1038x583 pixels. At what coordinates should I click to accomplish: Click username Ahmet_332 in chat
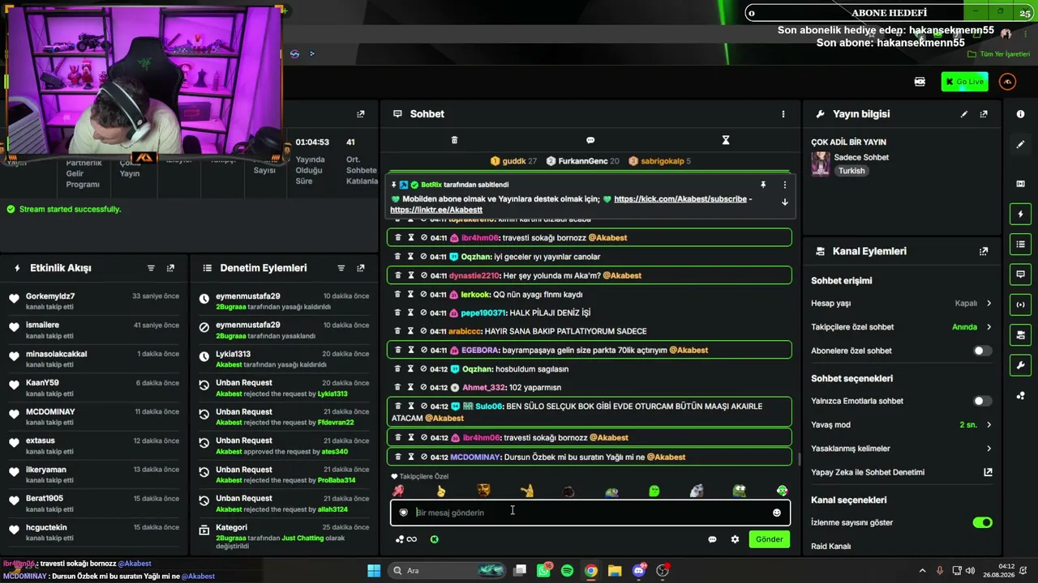click(x=484, y=388)
